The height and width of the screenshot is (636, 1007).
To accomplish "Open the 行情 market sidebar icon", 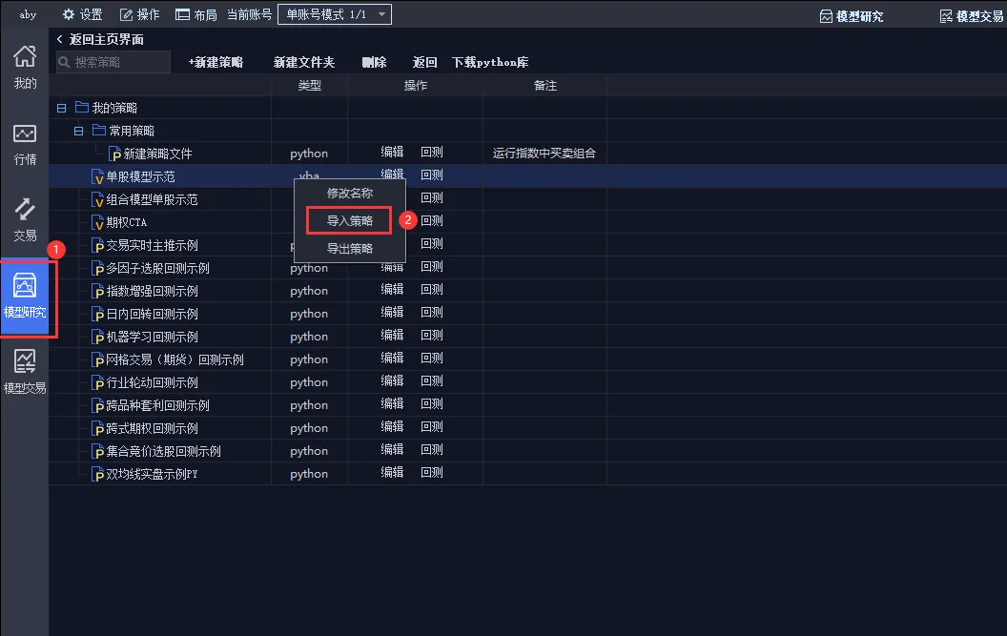I will click(25, 144).
